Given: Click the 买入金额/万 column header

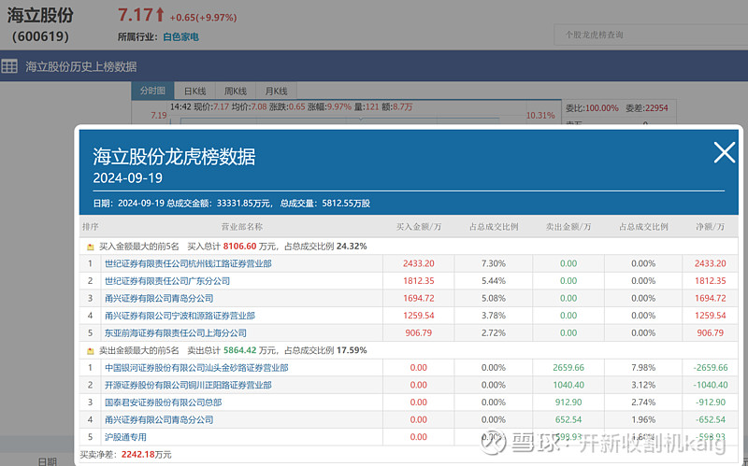Looking at the screenshot, I should tap(418, 227).
